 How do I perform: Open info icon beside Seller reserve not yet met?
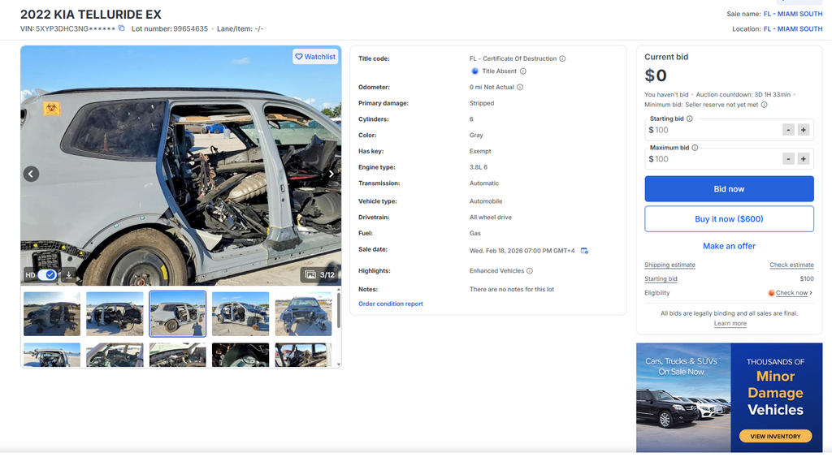tap(764, 105)
